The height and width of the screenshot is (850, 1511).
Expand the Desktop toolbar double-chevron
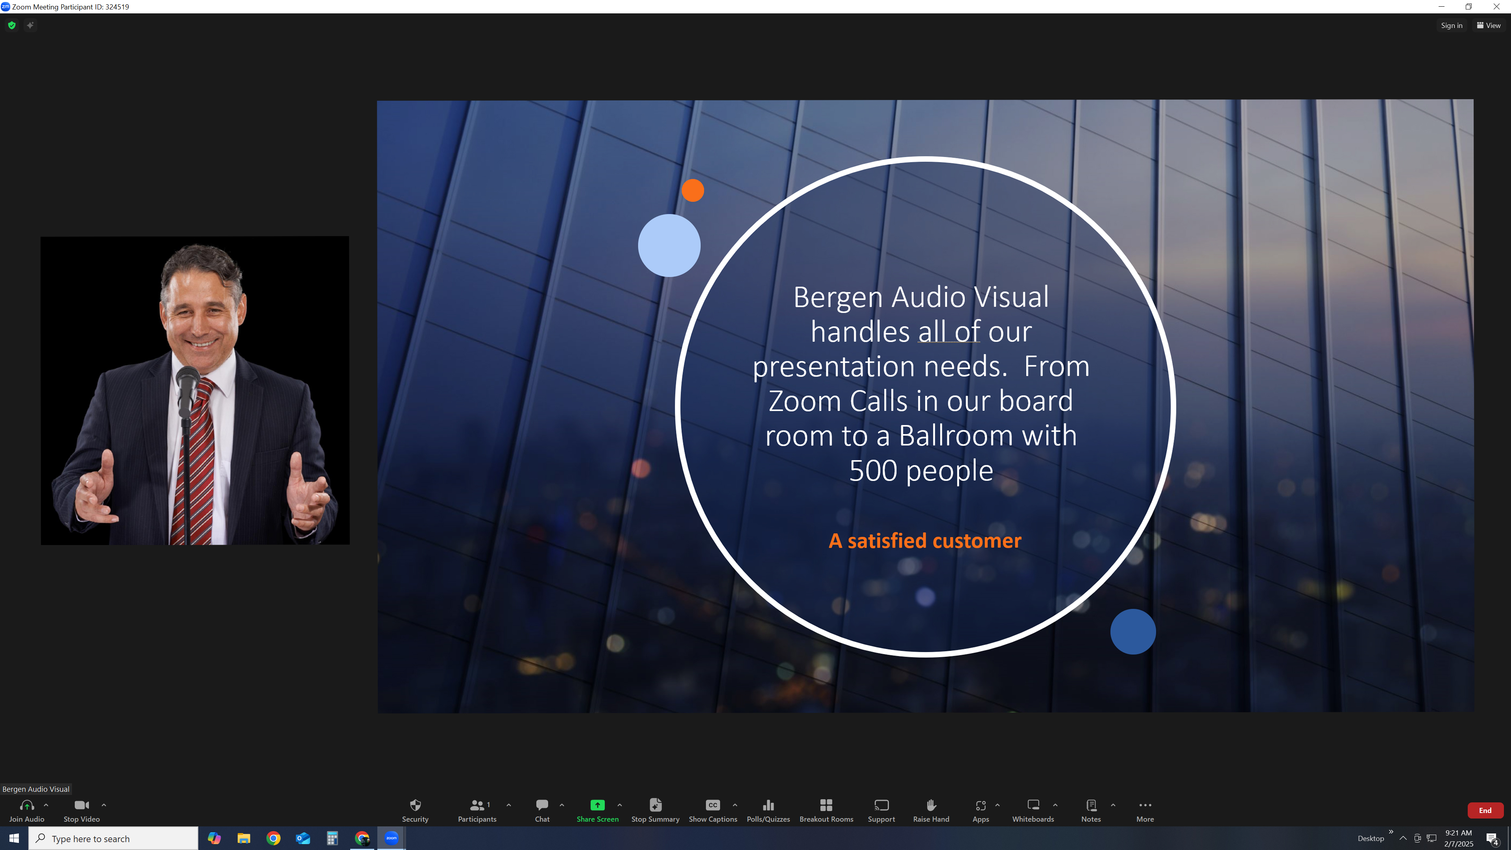click(x=1391, y=832)
